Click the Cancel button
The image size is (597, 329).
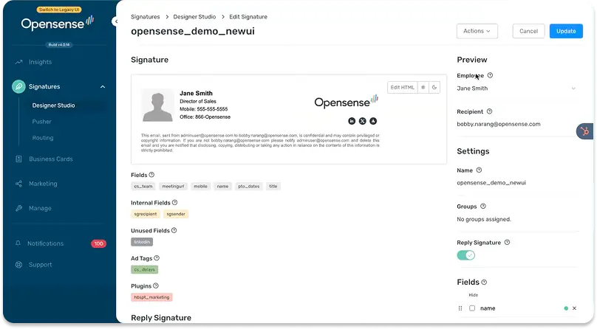coord(528,31)
